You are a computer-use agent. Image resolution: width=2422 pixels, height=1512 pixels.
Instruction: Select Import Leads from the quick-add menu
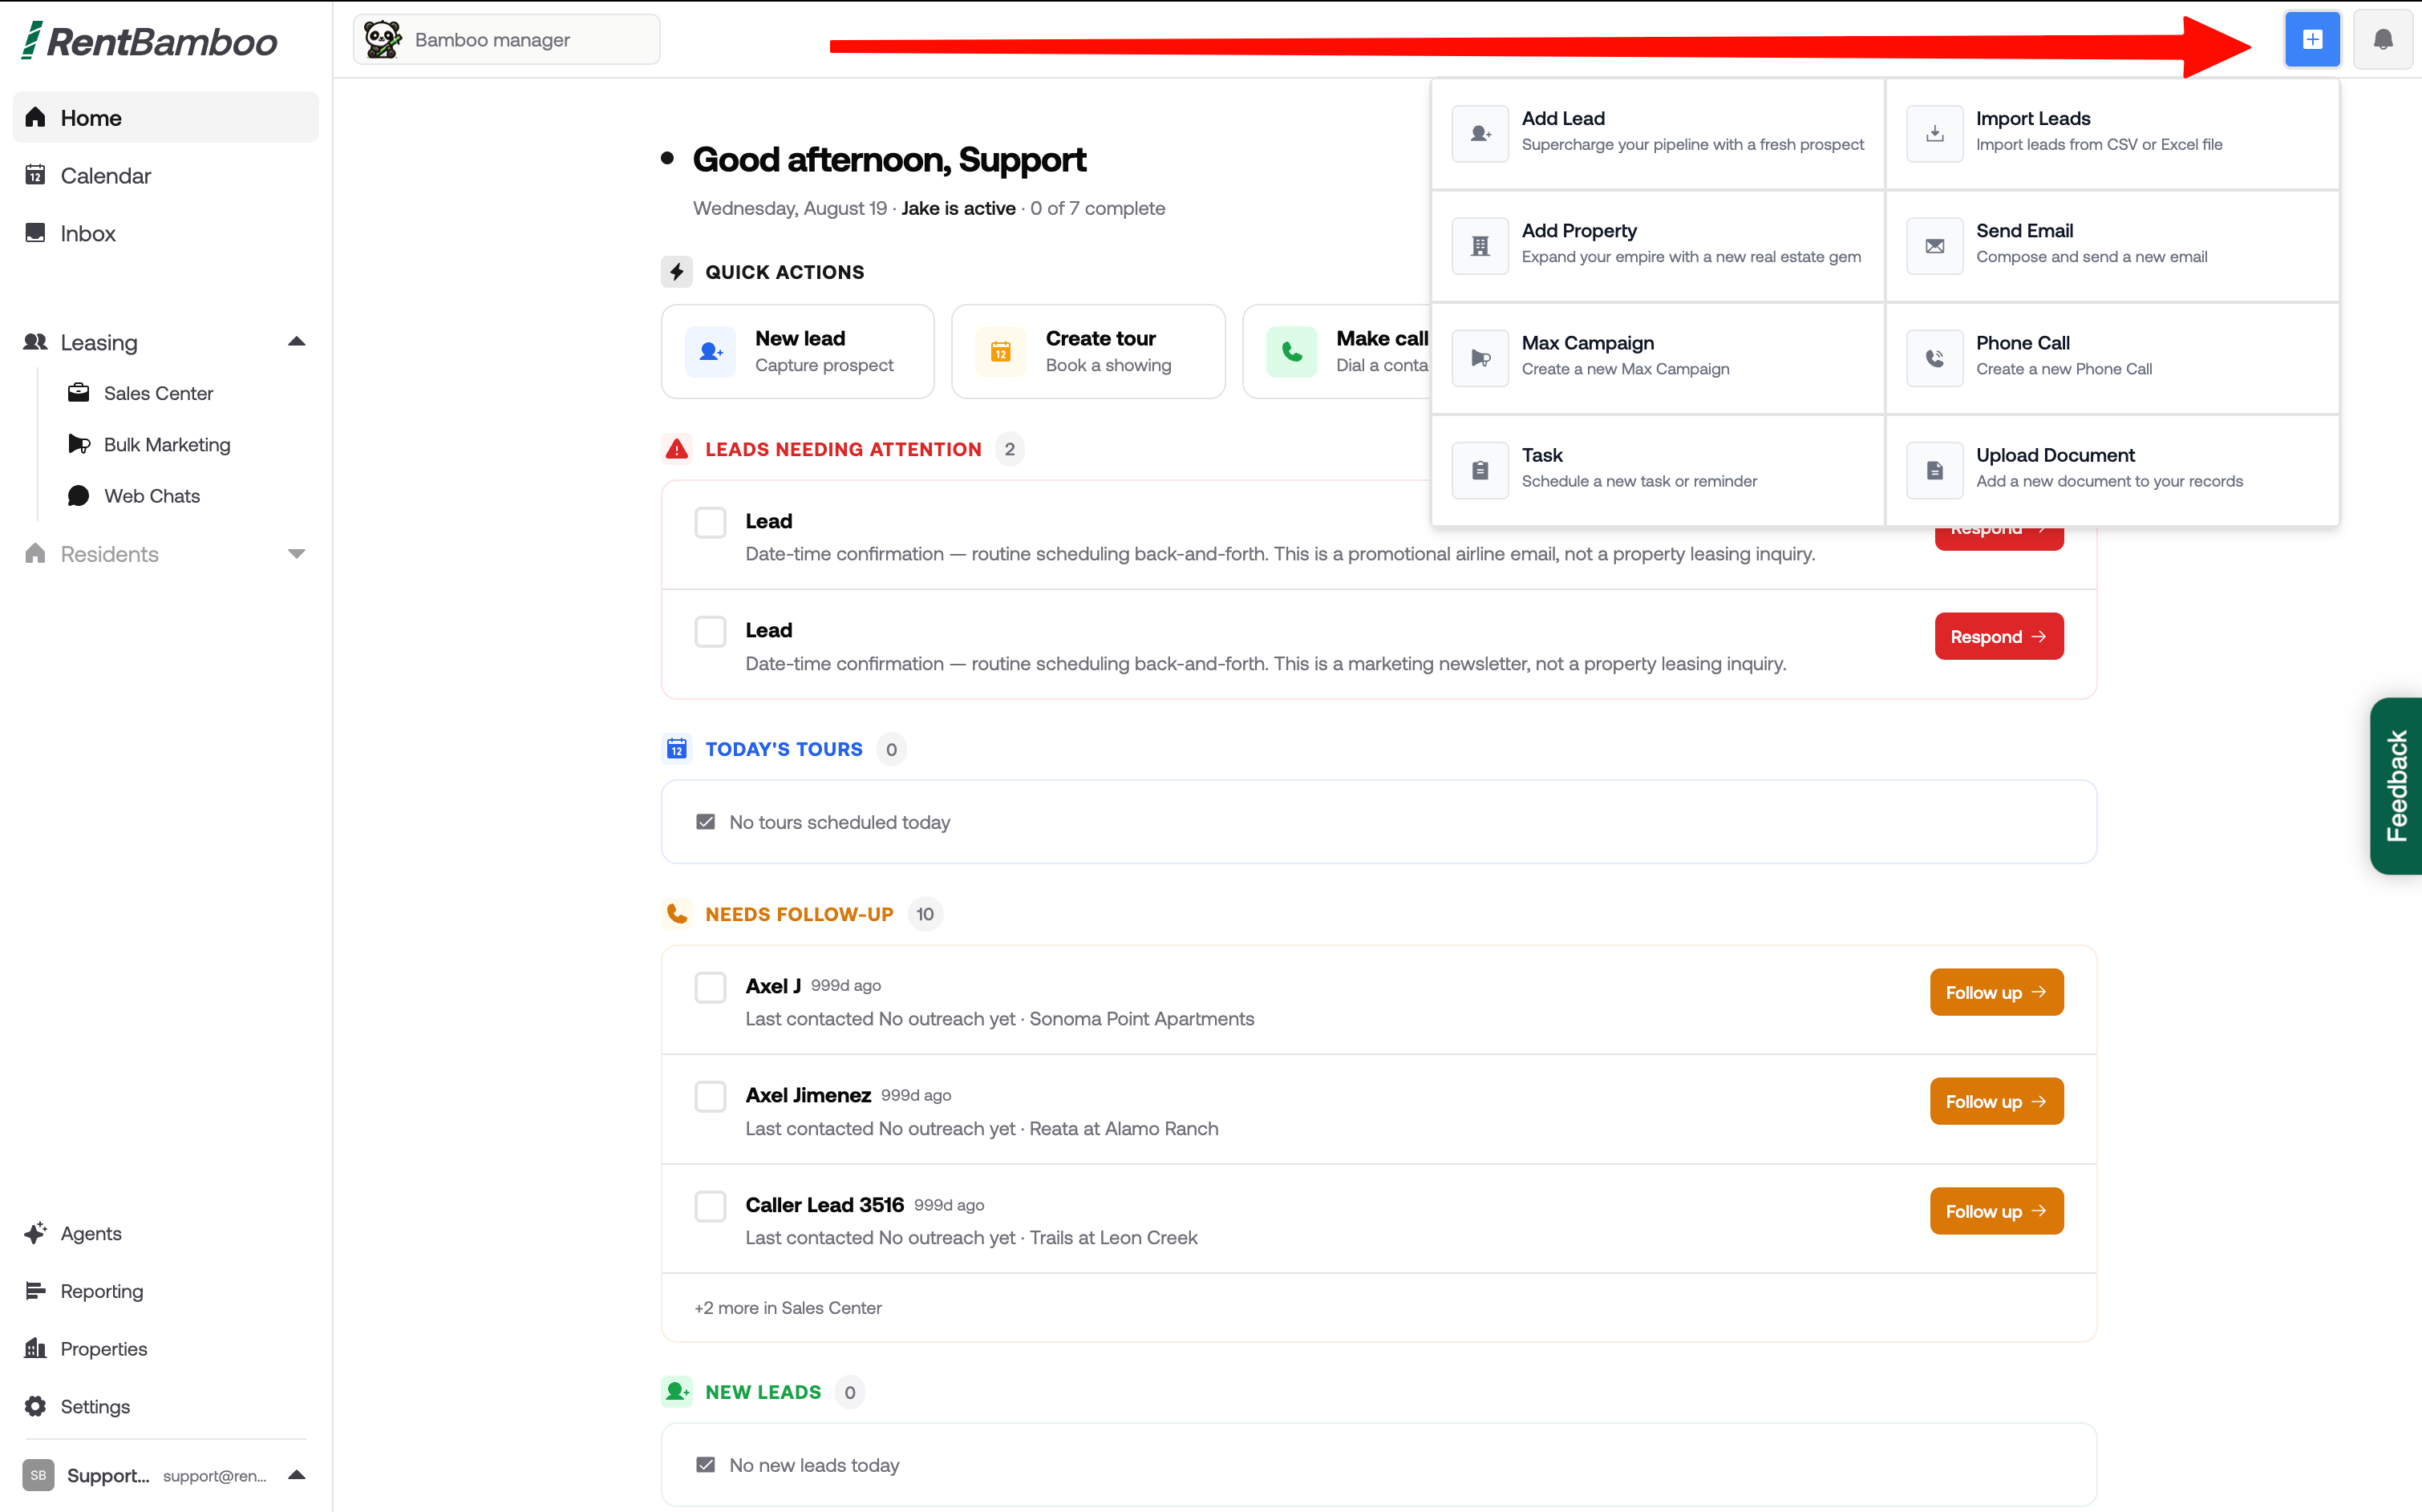(2112, 133)
